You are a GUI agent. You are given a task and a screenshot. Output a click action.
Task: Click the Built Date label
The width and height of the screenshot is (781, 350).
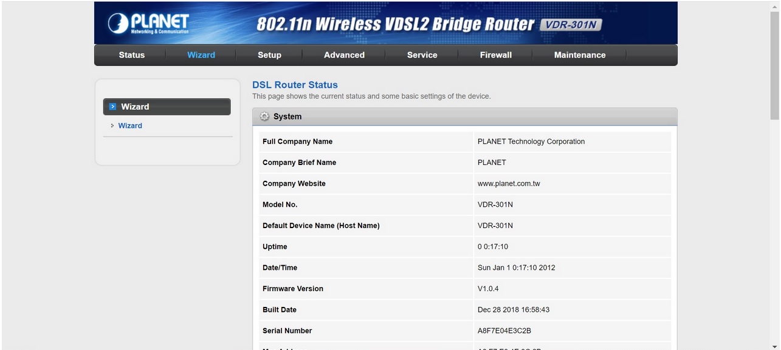click(x=280, y=310)
